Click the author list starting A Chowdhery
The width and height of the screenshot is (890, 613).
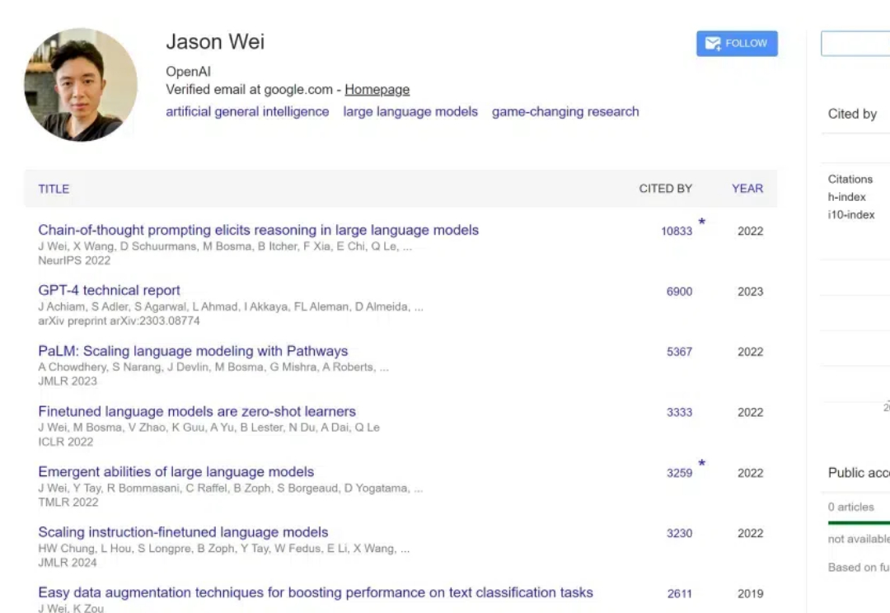click(213, 367)
